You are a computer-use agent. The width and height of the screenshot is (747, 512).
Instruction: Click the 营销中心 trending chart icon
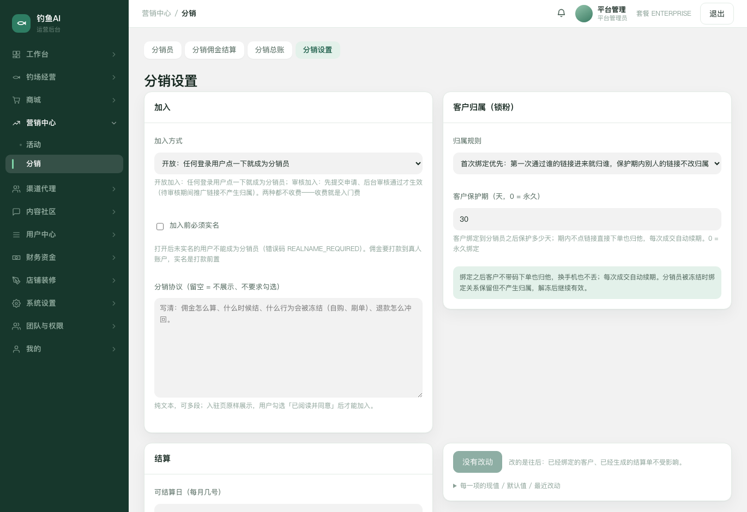click(16, 123)
